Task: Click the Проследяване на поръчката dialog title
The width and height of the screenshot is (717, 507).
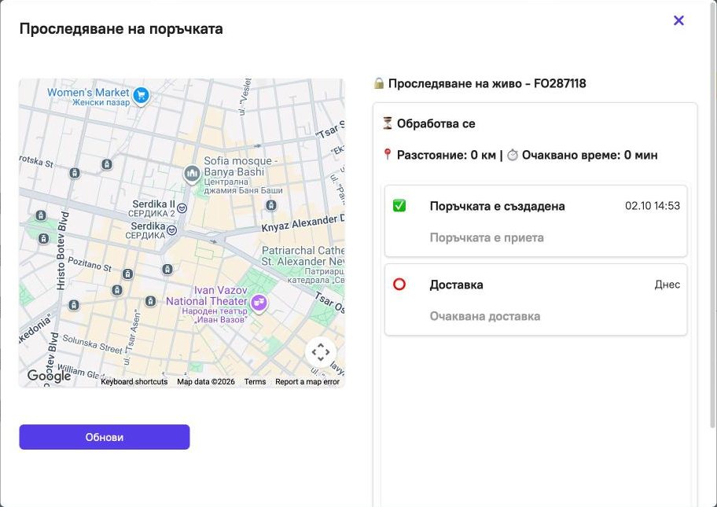Action: 121,29
